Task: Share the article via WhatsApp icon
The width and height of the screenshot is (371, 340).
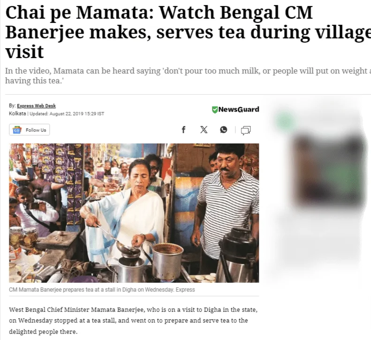Action: coord(223,129)
